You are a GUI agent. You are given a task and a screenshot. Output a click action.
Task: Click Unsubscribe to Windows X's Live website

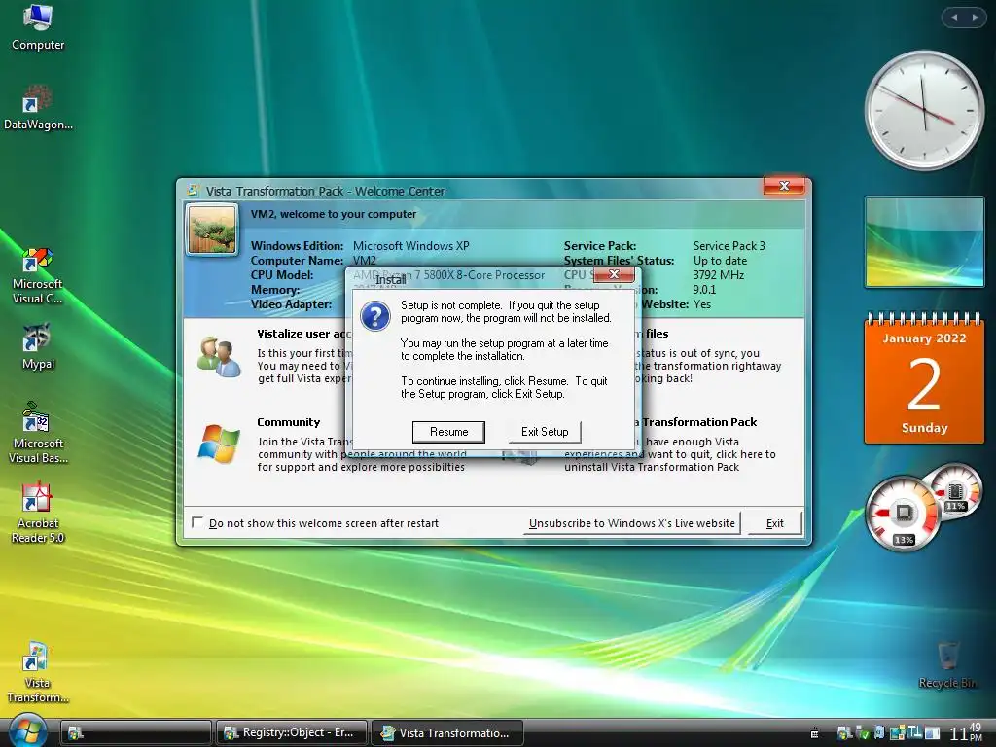click(631, 523)
